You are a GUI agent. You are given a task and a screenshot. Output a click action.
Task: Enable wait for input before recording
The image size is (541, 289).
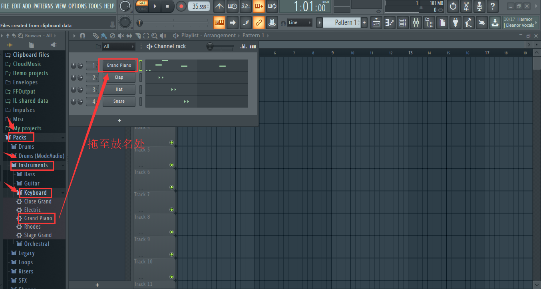233,6
